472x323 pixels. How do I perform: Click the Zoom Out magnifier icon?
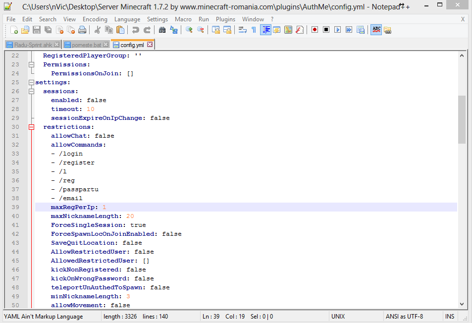(x=201, y=30)
